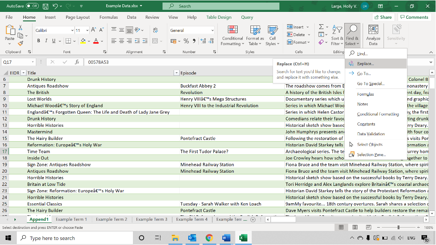Click the Search box in title bar

221,6
